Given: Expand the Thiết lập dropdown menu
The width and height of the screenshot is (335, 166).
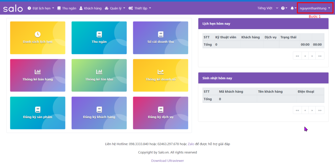Looking at the screenshot, I should 140,8.
